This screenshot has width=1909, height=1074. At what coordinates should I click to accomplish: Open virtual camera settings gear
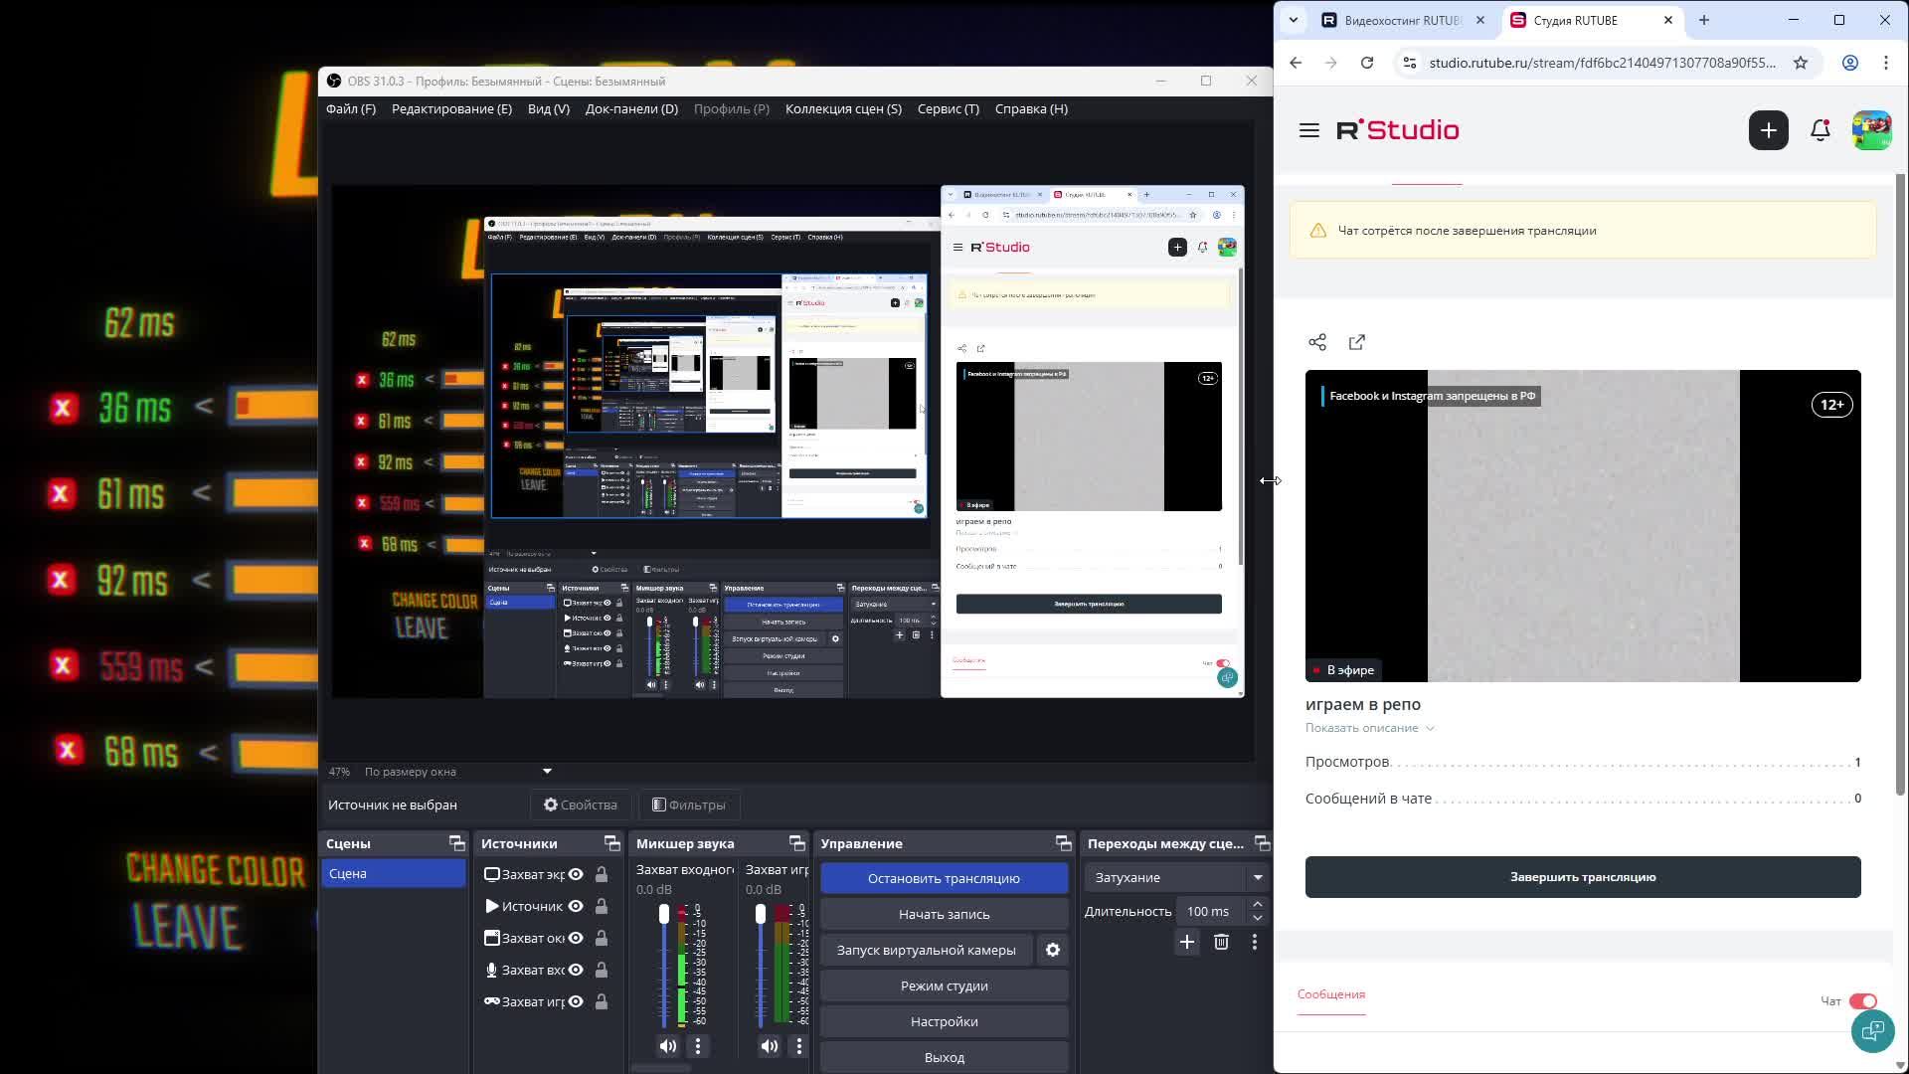coord(1053,950)
